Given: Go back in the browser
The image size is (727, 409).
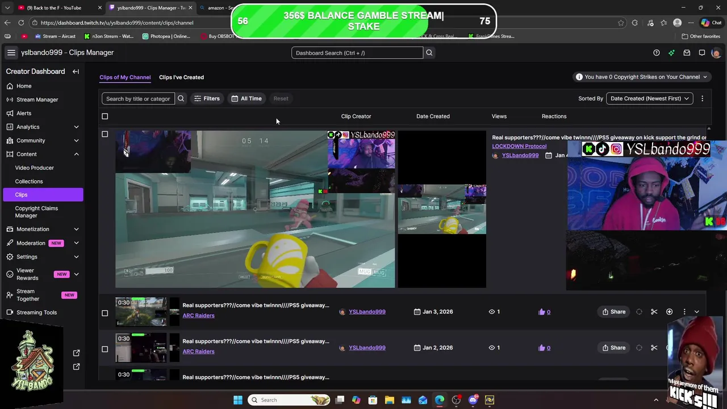Looking at the screenshot, I should tap(7, 23).
